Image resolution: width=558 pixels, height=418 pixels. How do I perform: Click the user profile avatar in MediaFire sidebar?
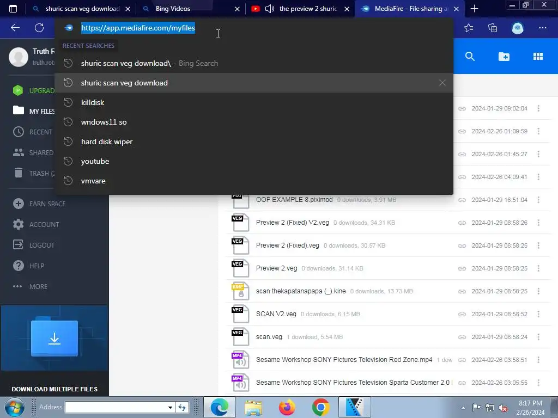pos(19,57)
